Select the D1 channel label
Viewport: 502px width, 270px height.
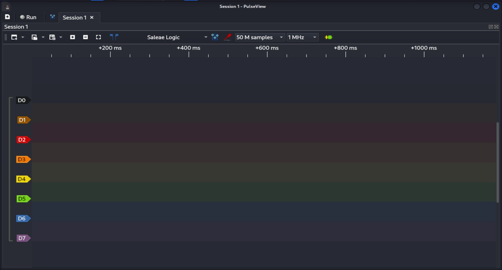tap(24, 120)
